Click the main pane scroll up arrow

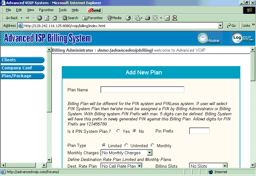pyautogui.click(x=253, y=50)
